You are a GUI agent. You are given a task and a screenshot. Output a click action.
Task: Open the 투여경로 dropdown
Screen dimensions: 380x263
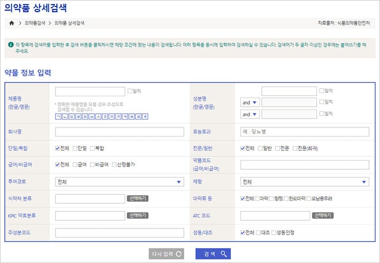120,182
